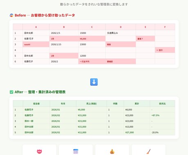Click the highlighted '一万五千円' cell

[92, 62]
